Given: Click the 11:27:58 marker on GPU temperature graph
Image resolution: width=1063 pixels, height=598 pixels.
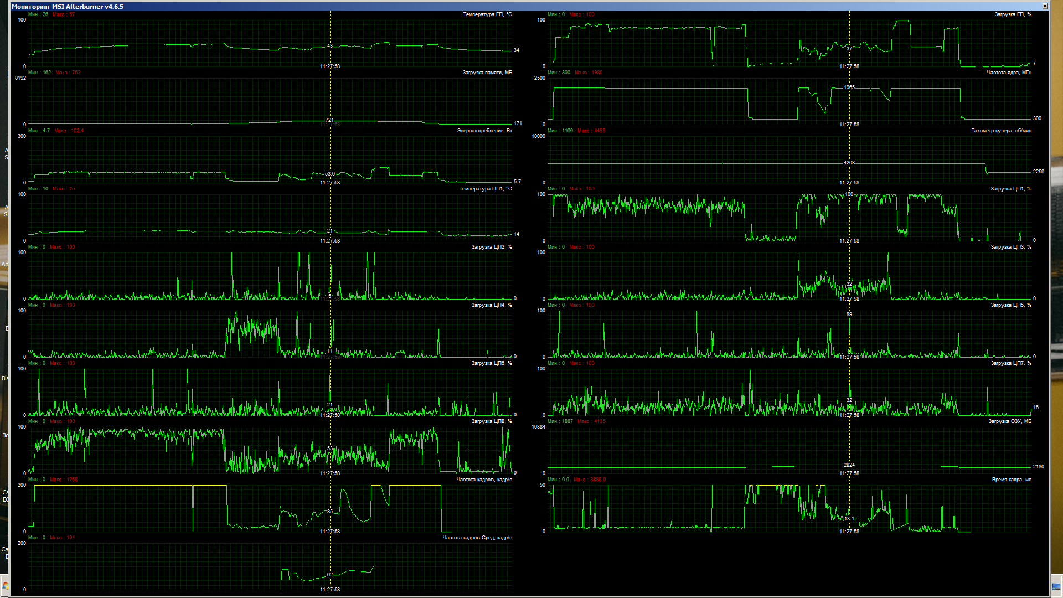Looking at the screenshot, I should pyautogui.click(x=330, y=66).
